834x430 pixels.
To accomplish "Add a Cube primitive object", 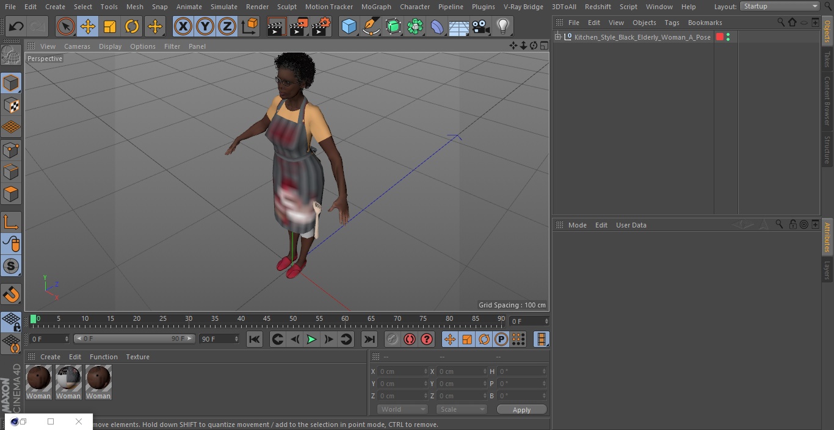I will coord(349,26).
